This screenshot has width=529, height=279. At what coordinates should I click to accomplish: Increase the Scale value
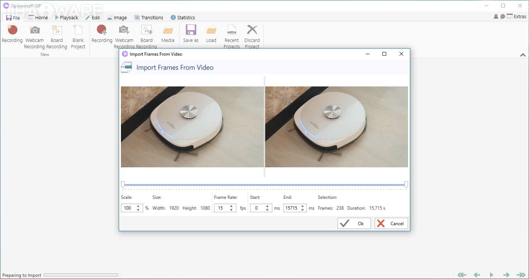pyautogui.click(x=138, y=206)
